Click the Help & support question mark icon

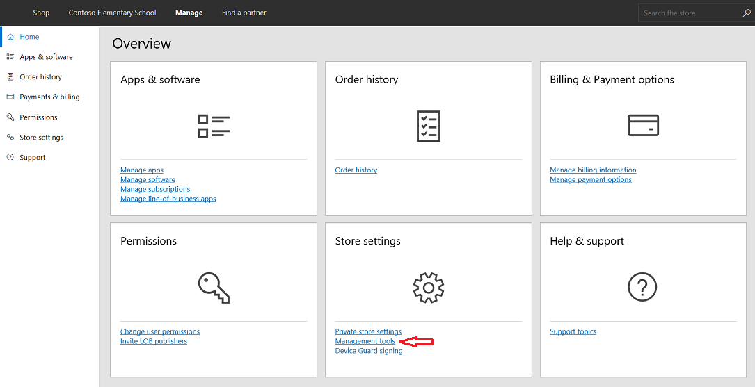(643, 286)
